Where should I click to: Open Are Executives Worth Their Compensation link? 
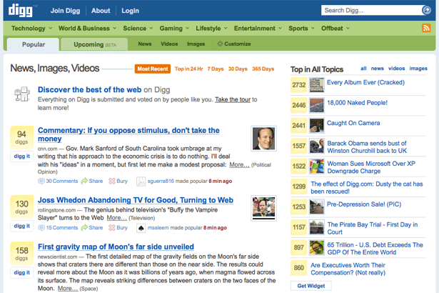pyautogui.click(x=348, y=269)
